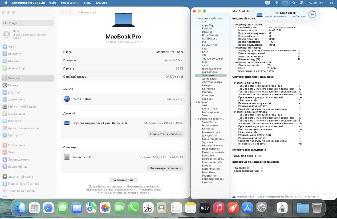337x219 pixels.
Task: Open Finder from the Dock
Action: click(x=20, y=208)
